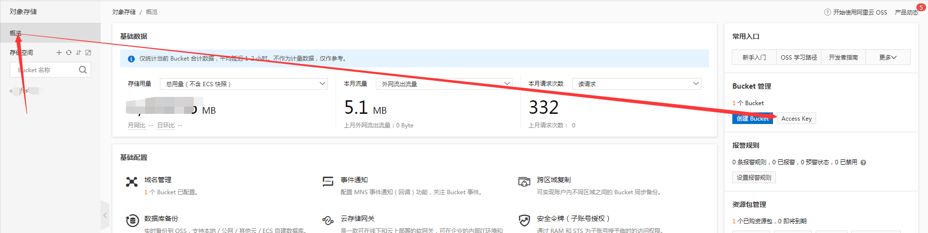Click the '0 条报警规则' status text
This screenshot has height=233, width=928.
pyautogui.click(x=749, y=162)
